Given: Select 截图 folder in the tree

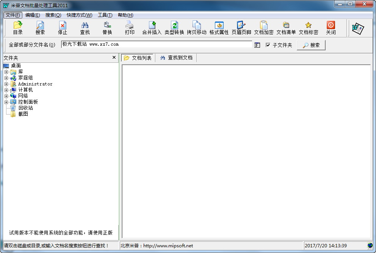Looking at the screenshot, I should pyautogui.click(x=23, y=114).
